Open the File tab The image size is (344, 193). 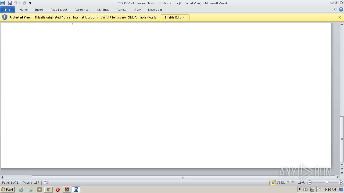(x=8, y=10)
